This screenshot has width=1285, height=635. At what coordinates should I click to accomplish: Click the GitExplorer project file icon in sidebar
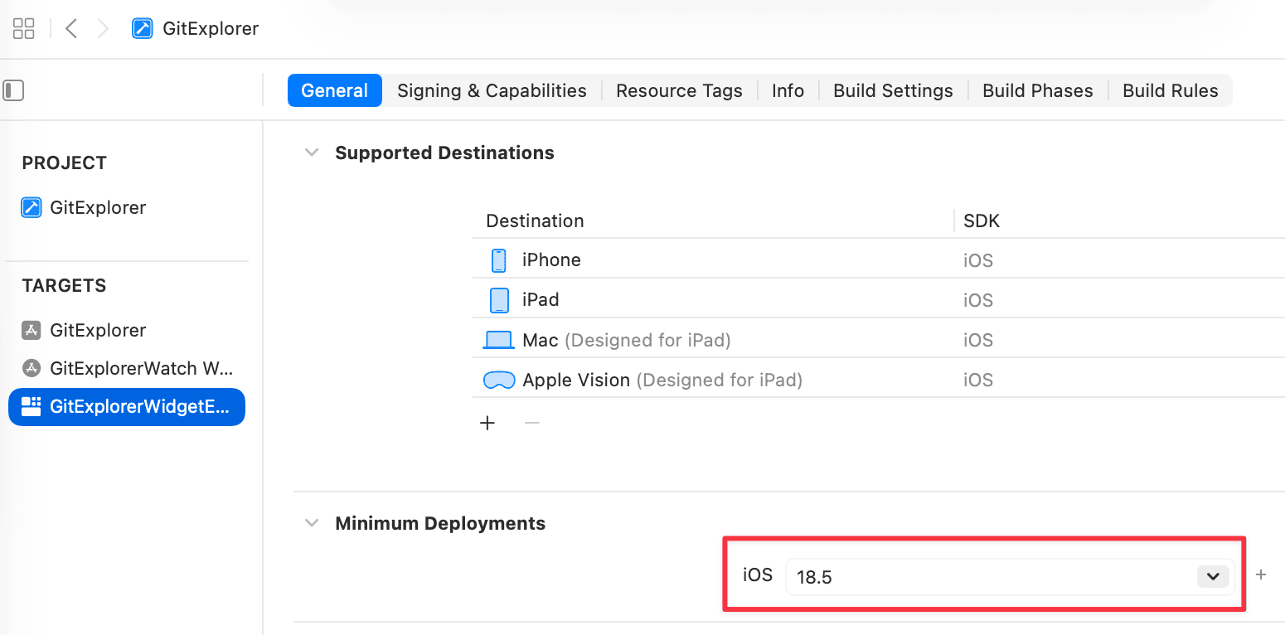[x=31, y=207]
